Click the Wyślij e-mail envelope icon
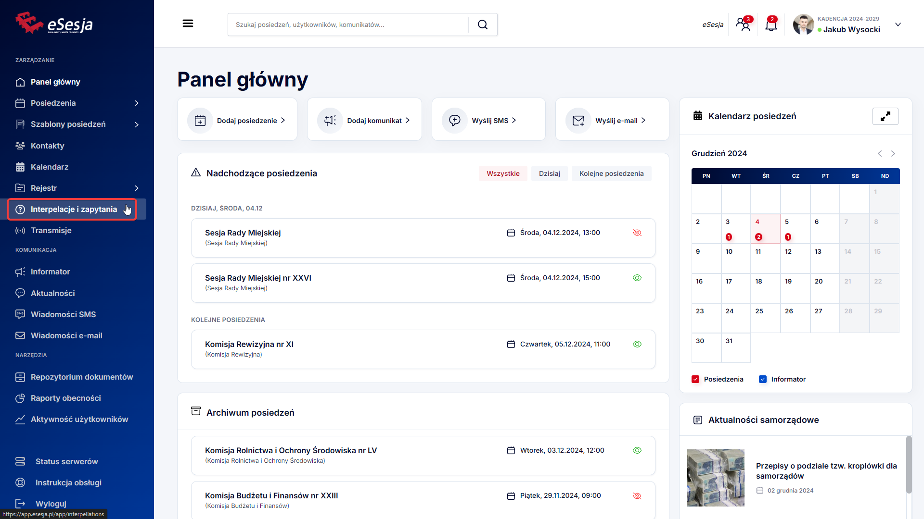The height and width of the screenshot is (519, 924). 578,120
